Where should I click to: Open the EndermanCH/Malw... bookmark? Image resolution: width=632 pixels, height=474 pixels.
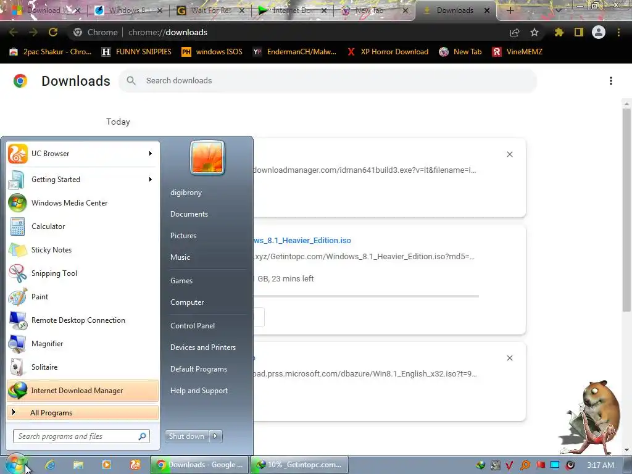(x=294, y=52)
